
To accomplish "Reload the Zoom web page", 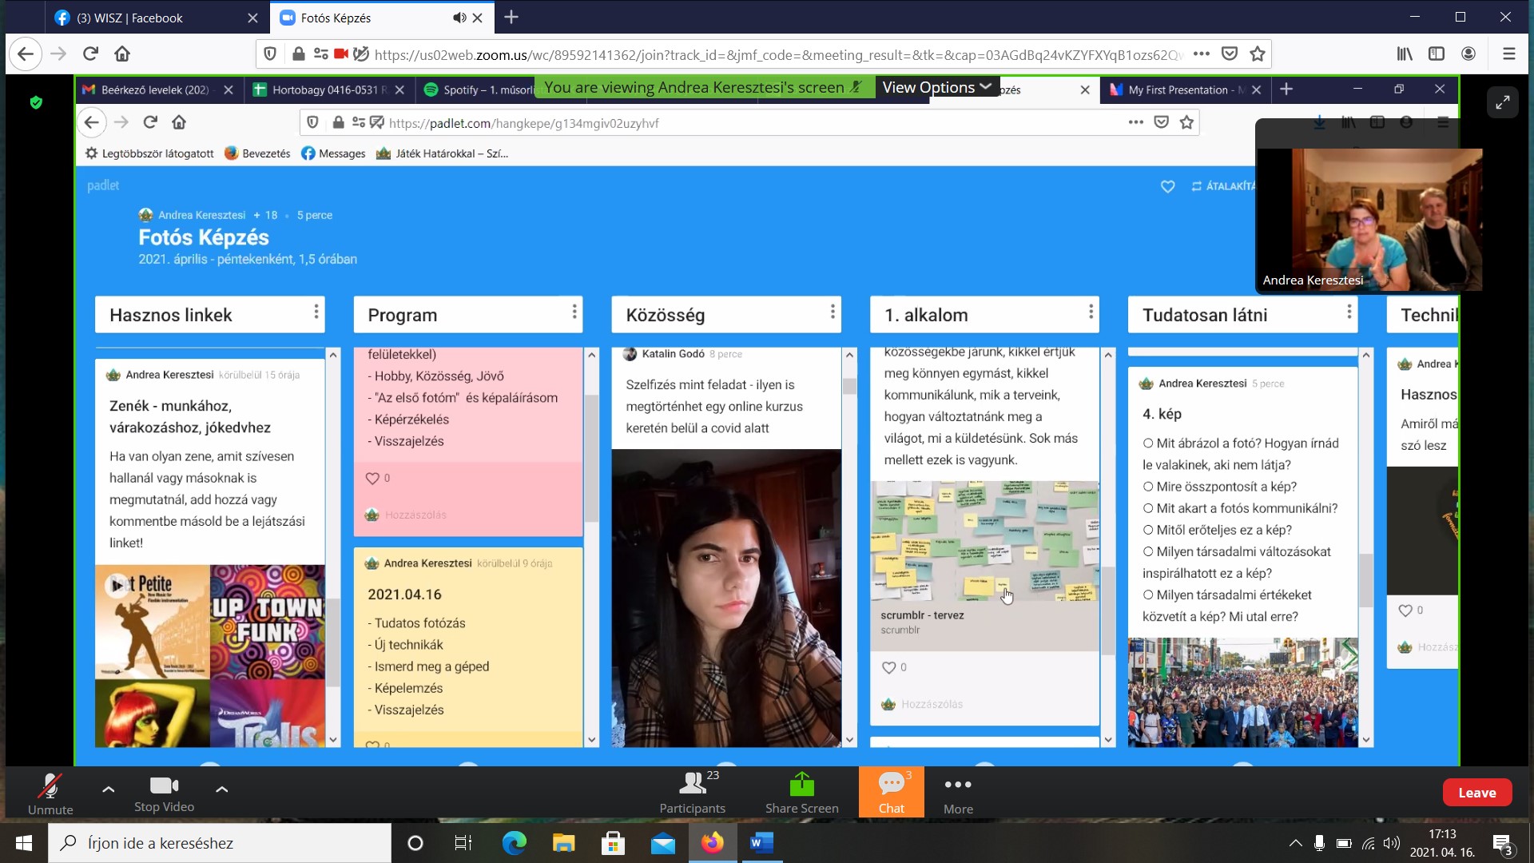I will (x=90, y=54).
